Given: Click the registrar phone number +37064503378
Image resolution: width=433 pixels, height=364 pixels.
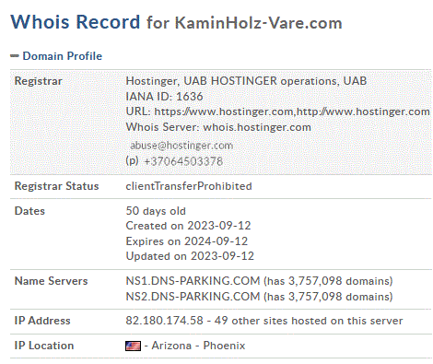Looking at the screenshot, I should pos(183,161).
